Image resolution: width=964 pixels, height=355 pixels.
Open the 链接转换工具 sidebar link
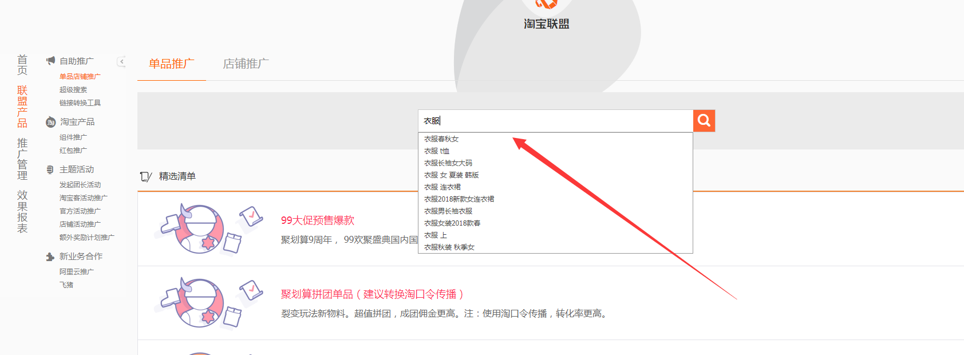point(80,103)
